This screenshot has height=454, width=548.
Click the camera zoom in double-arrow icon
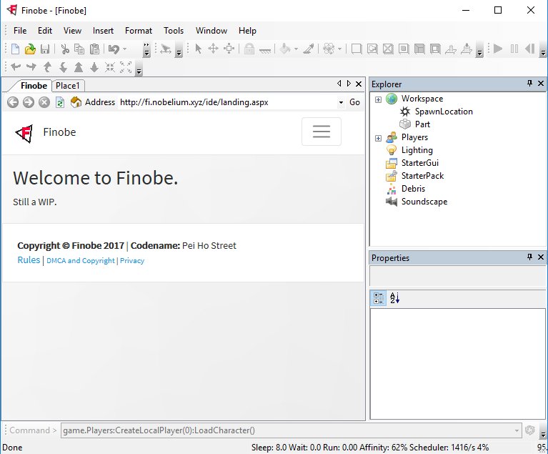(79, 66)
